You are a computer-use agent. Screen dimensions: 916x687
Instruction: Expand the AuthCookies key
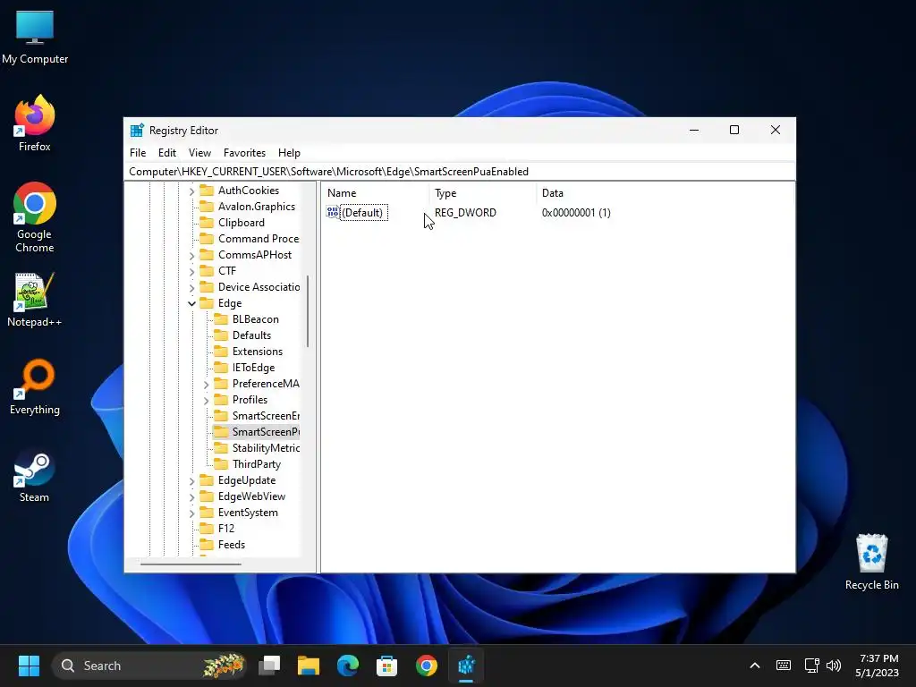point(191,191)
